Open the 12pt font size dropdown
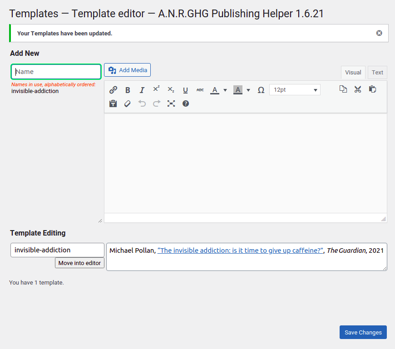The image size is (395, 349). [x=295, y=90]
